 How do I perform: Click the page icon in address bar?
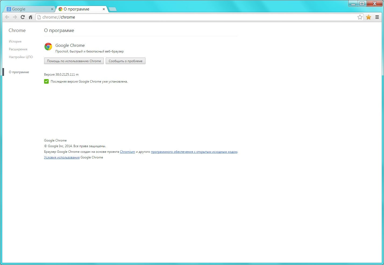pos(39,17)
